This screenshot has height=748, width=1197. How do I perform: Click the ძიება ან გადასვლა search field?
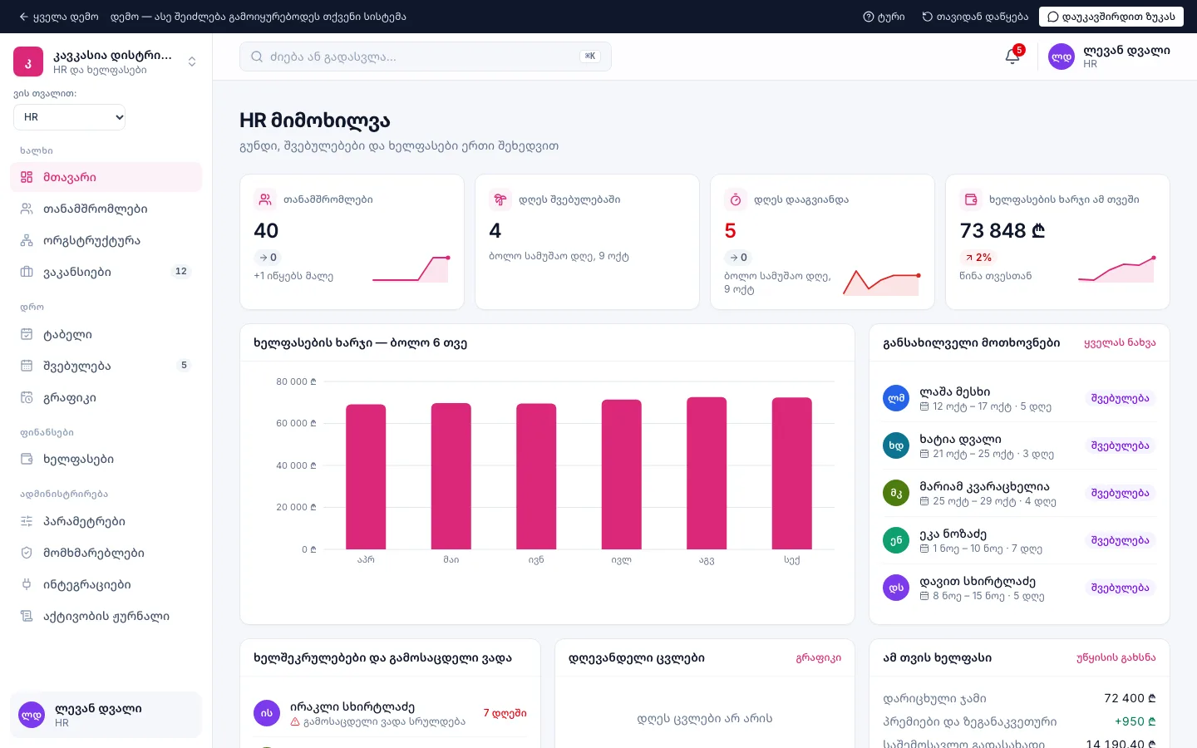pyautogui.click(x=426, y=57)
